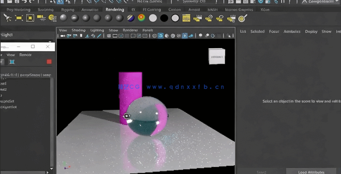Click the Image Plane viewport icon

(87, 36)
